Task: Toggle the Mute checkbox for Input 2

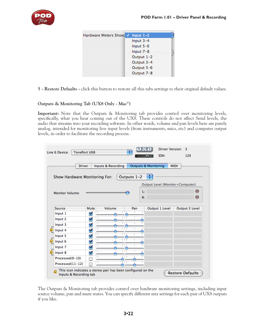Action: click(91, 219)
